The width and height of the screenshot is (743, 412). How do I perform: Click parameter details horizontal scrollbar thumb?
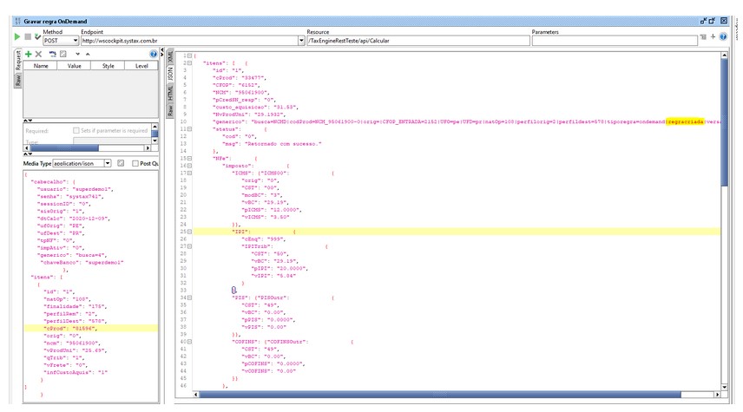[64, 148]
